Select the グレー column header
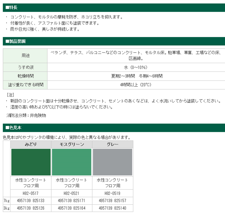This screenshot has height=218, width=225. click(x=112, y=145)
